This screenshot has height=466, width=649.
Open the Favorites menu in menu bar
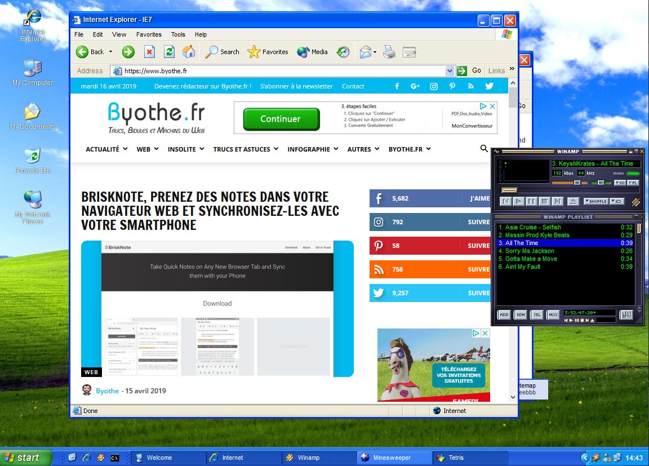(149, 34)
